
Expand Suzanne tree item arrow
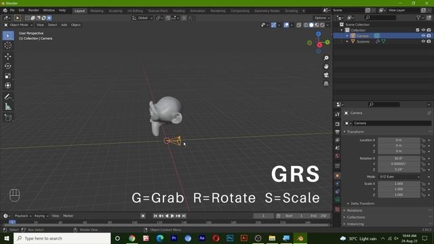[x=347, y=41]
